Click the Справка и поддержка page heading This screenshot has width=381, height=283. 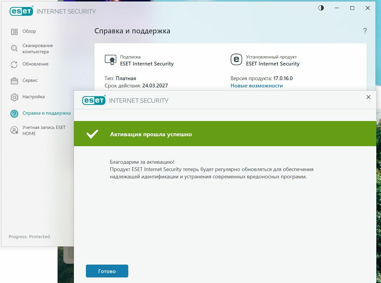[132, 31]
